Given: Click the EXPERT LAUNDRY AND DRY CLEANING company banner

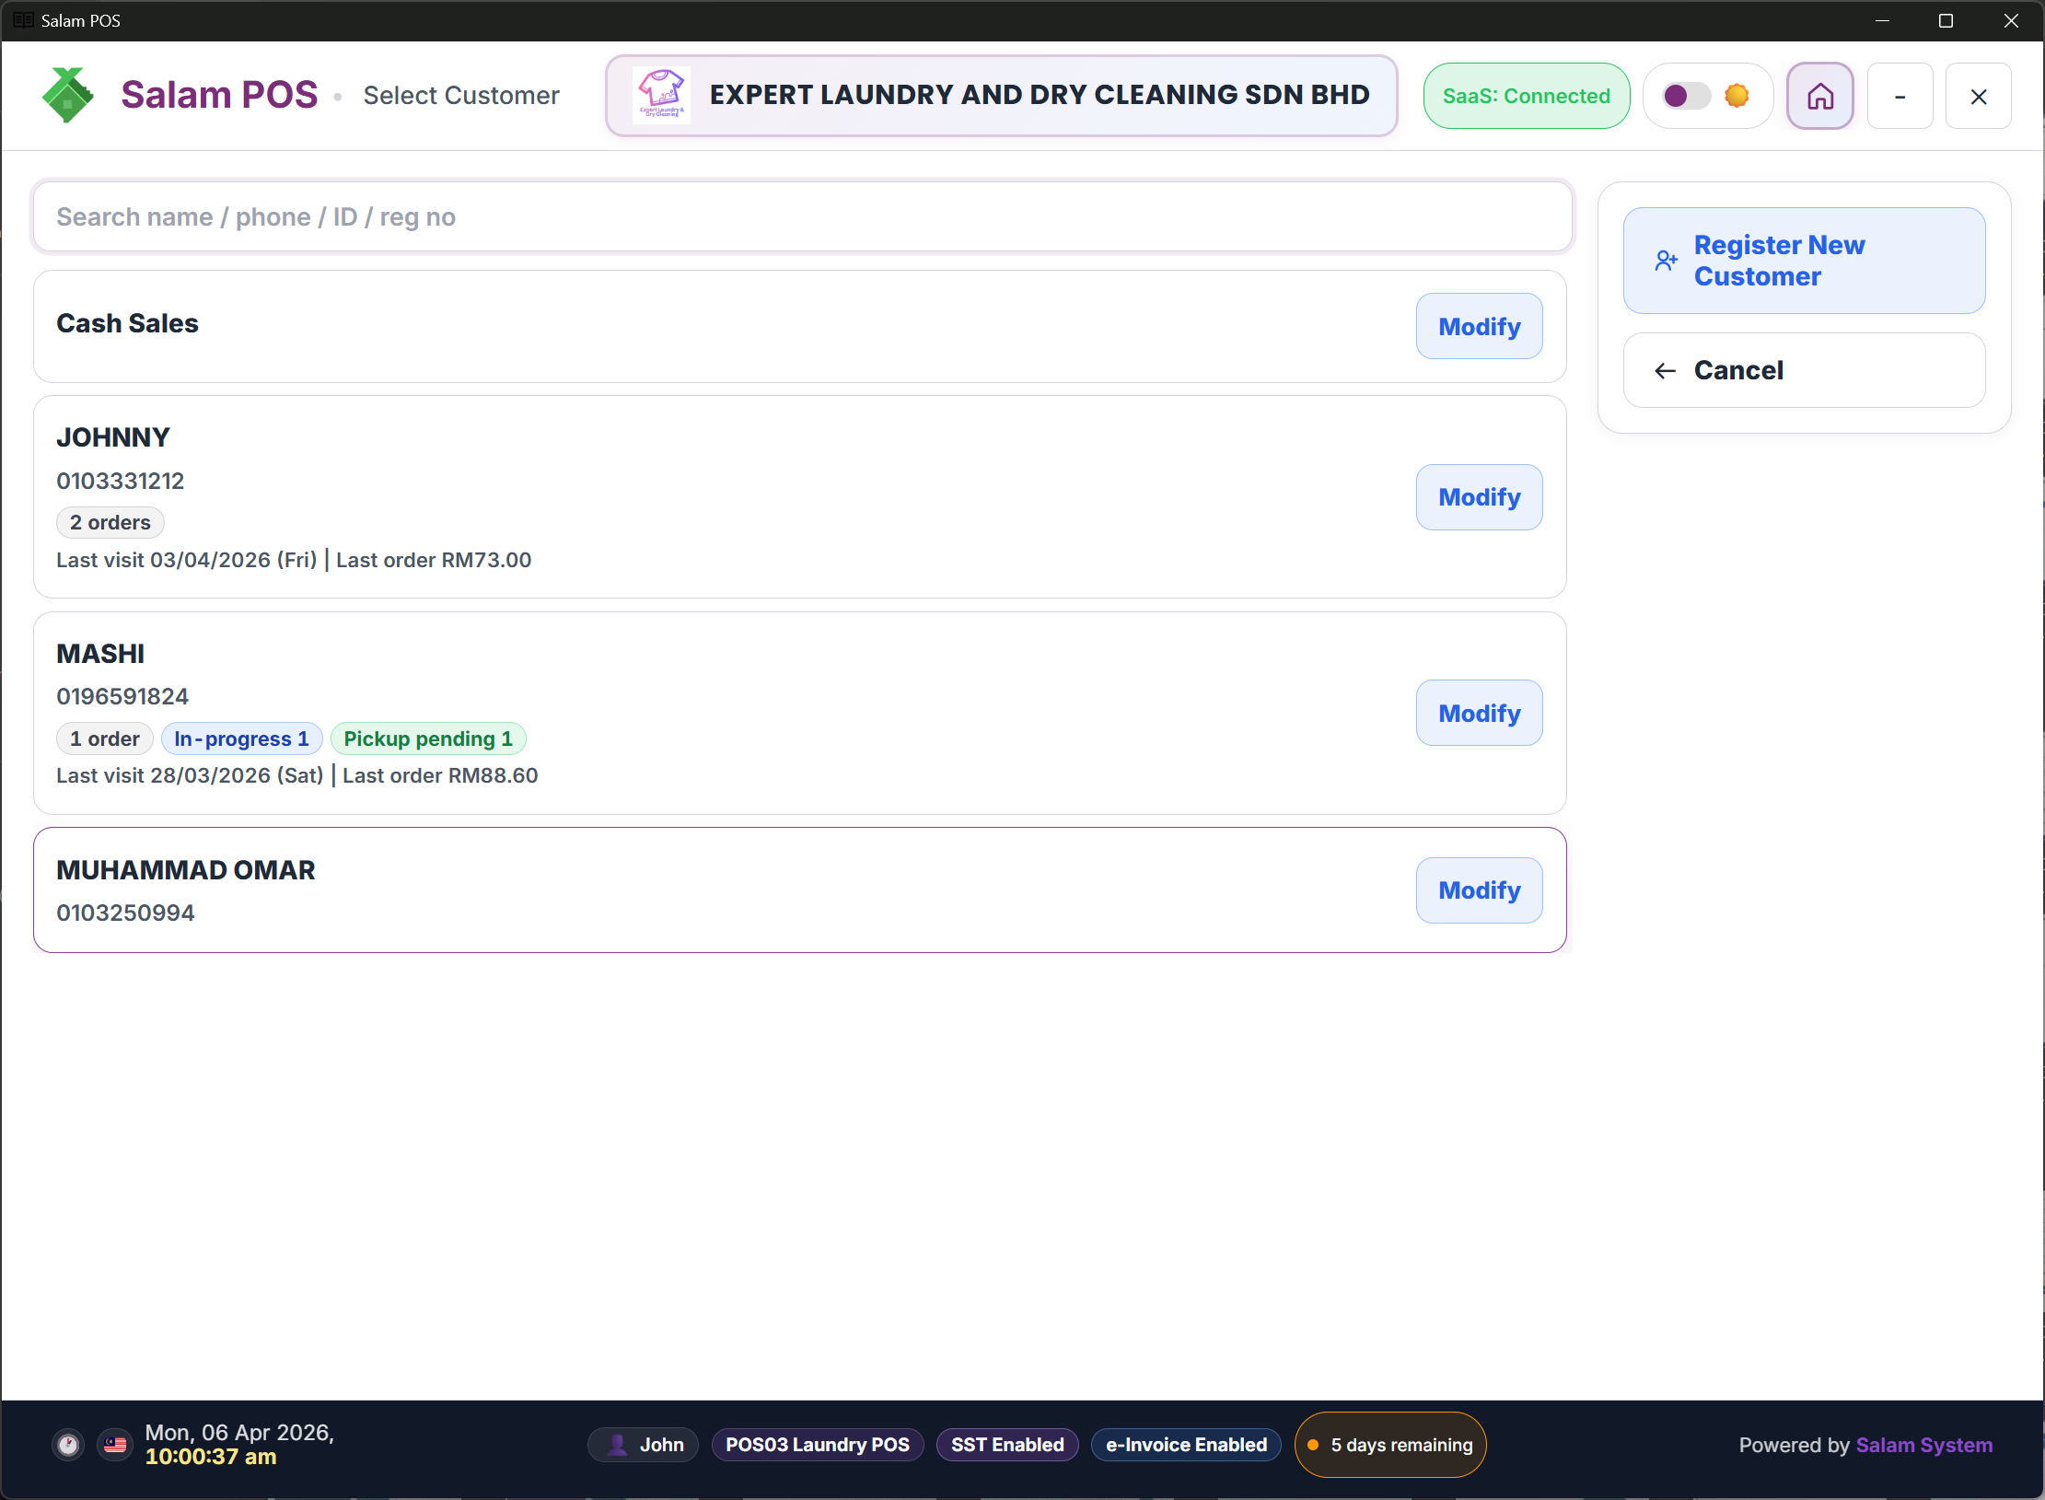Looking at the screenshot, I should [1001, 96].
